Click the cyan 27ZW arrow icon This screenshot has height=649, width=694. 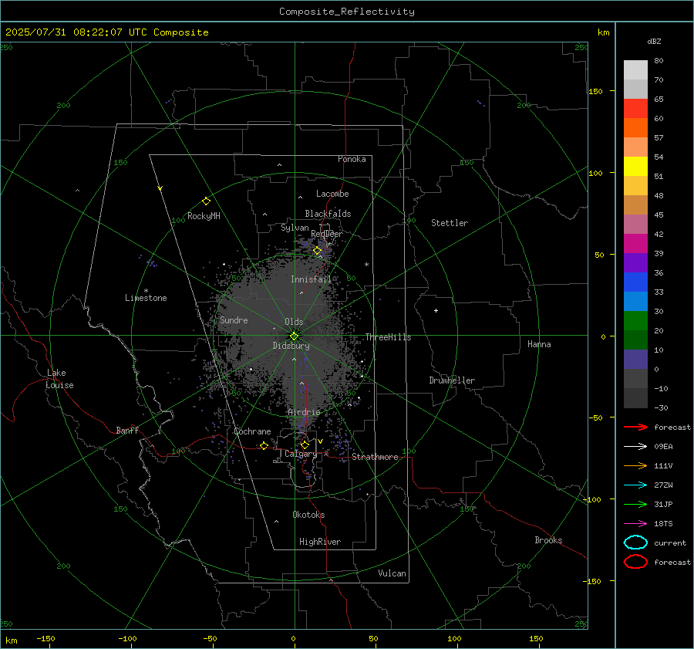point(635,485)
